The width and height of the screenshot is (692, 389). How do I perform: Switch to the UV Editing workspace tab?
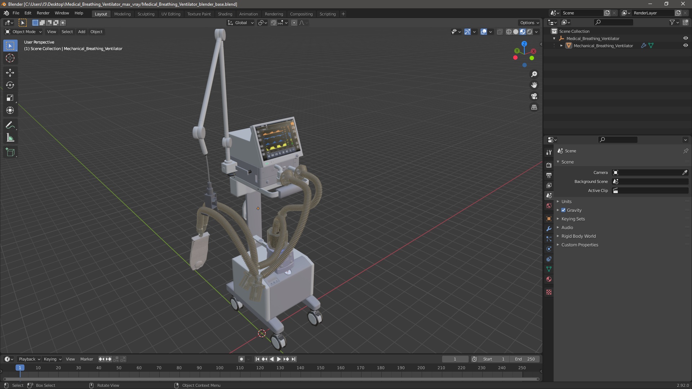pyautogui.click(x=171, y=14)
